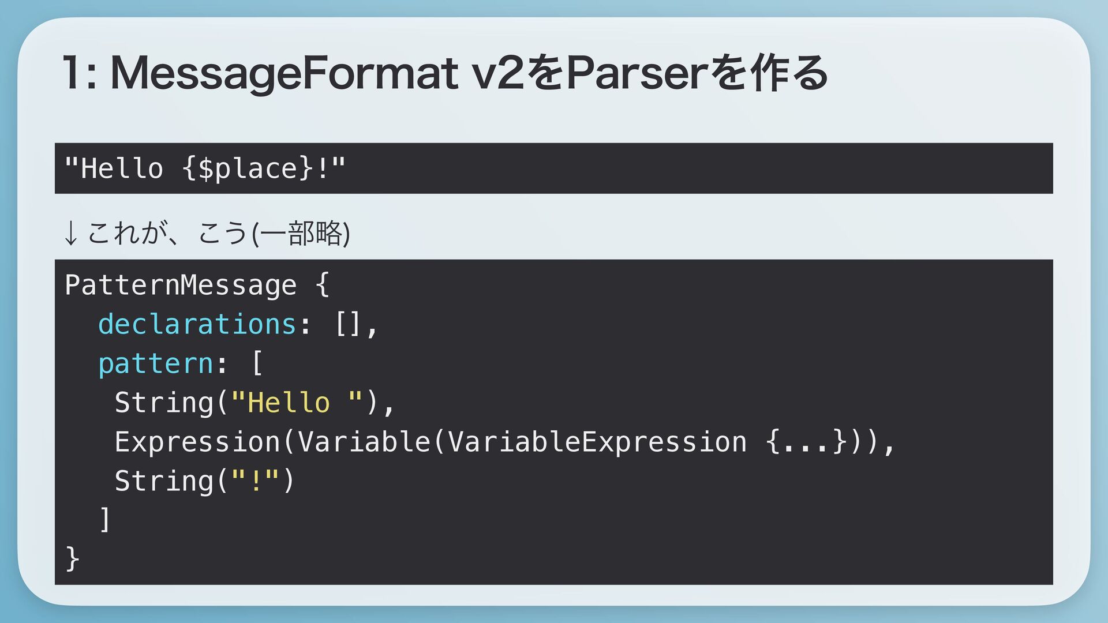
Task: Click the VariableExpression text
Action: (x=597, y=442)
